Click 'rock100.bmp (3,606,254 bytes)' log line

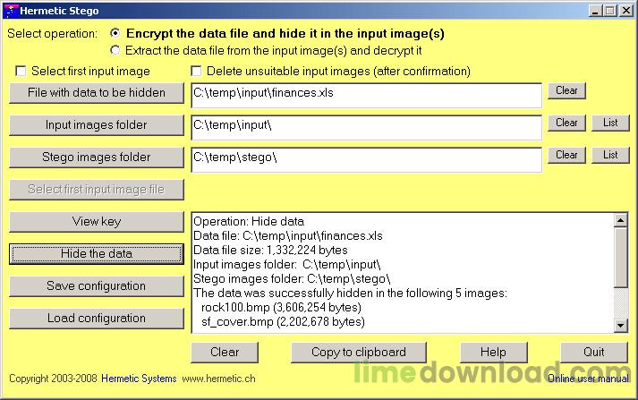281,307
